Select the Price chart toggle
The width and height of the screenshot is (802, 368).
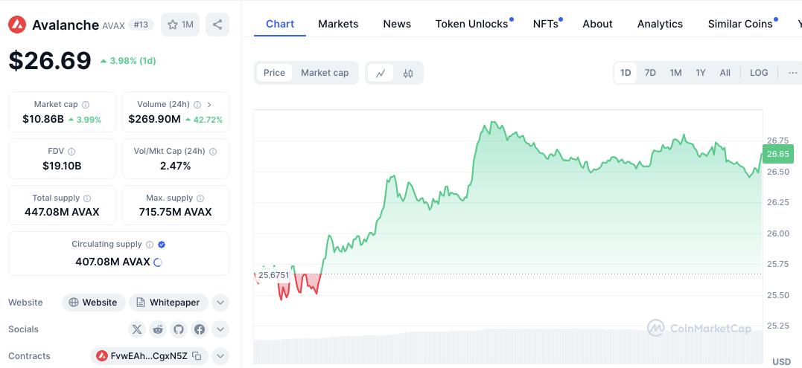[274, 73]
